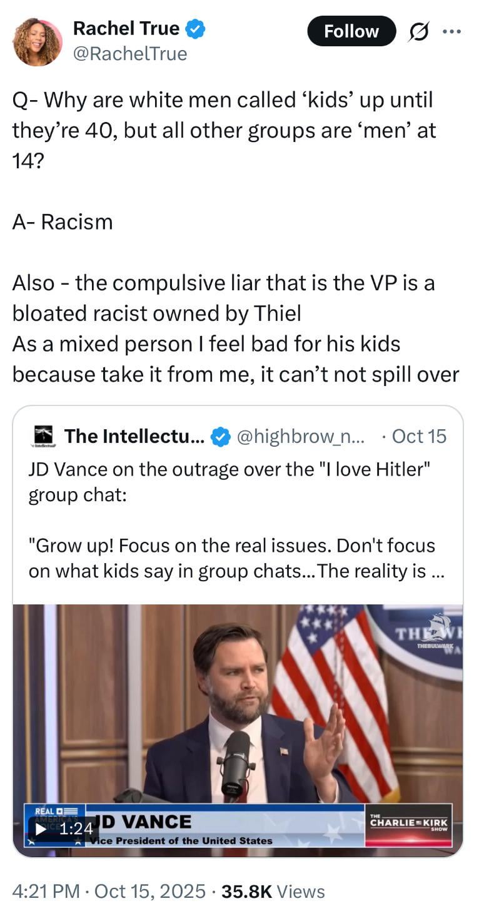Image resolution: width=489 pixels, height=921 pixels.
Task: Click Rachel True's blue verified badge
Action: coord(196,29)
